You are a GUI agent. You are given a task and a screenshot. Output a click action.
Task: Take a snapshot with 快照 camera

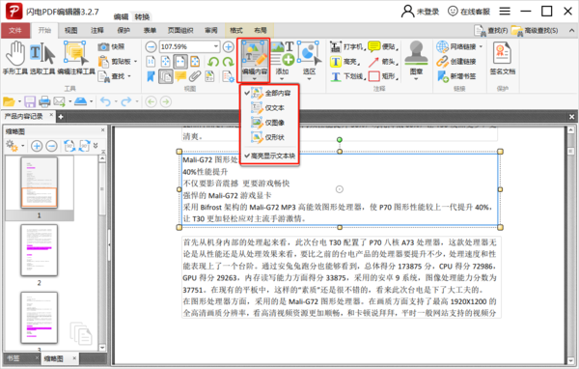(112, 46)
